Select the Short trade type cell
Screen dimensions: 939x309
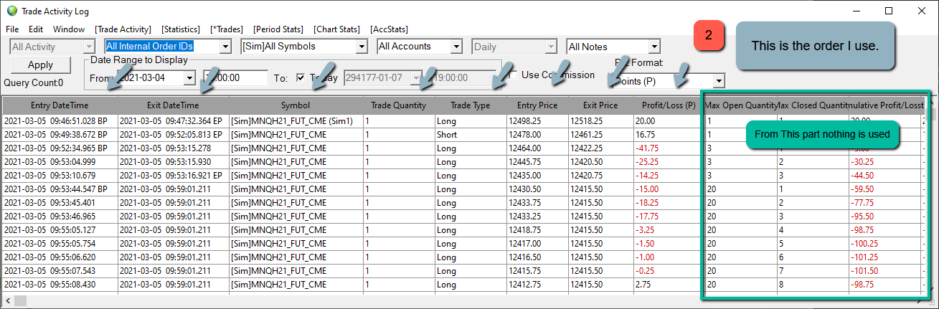click(x=470, y=134)
